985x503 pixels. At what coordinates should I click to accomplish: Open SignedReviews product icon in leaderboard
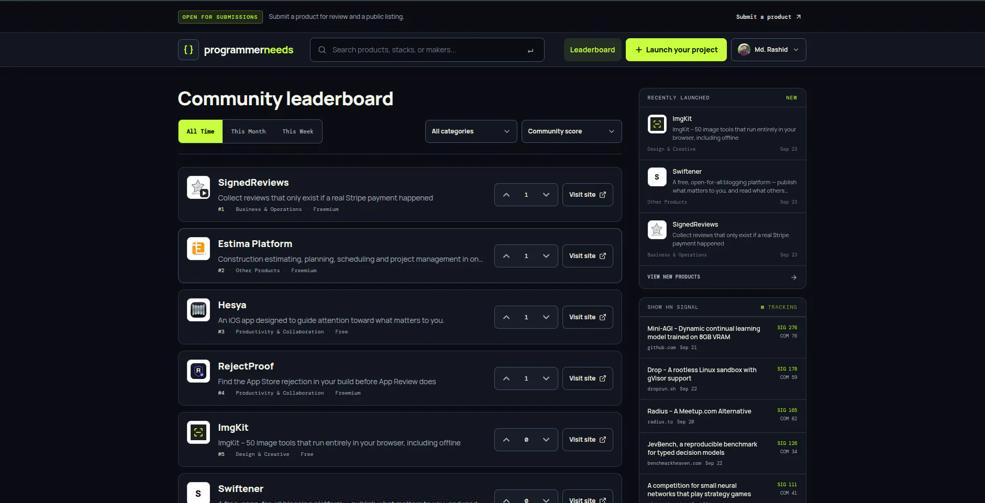click(x=198, y=187)
